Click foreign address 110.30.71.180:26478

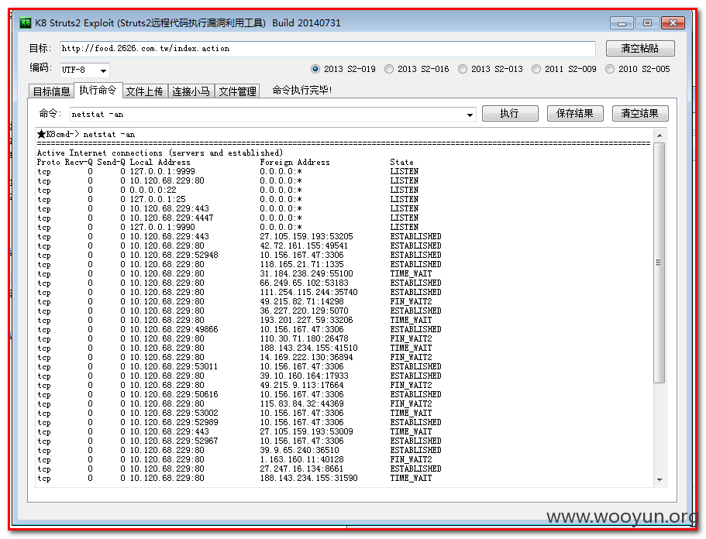pos(304,338)
